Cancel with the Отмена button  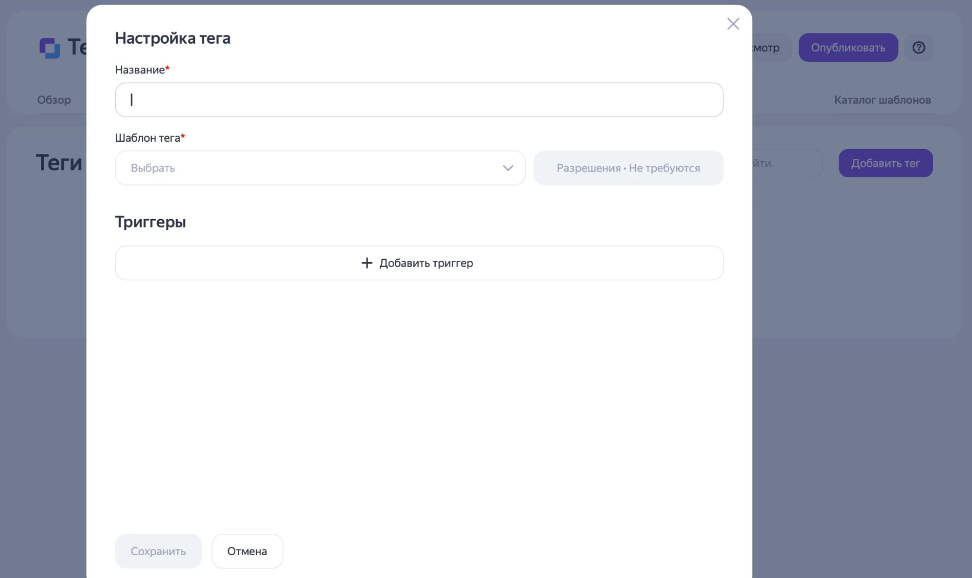click(x=247, y=551)
